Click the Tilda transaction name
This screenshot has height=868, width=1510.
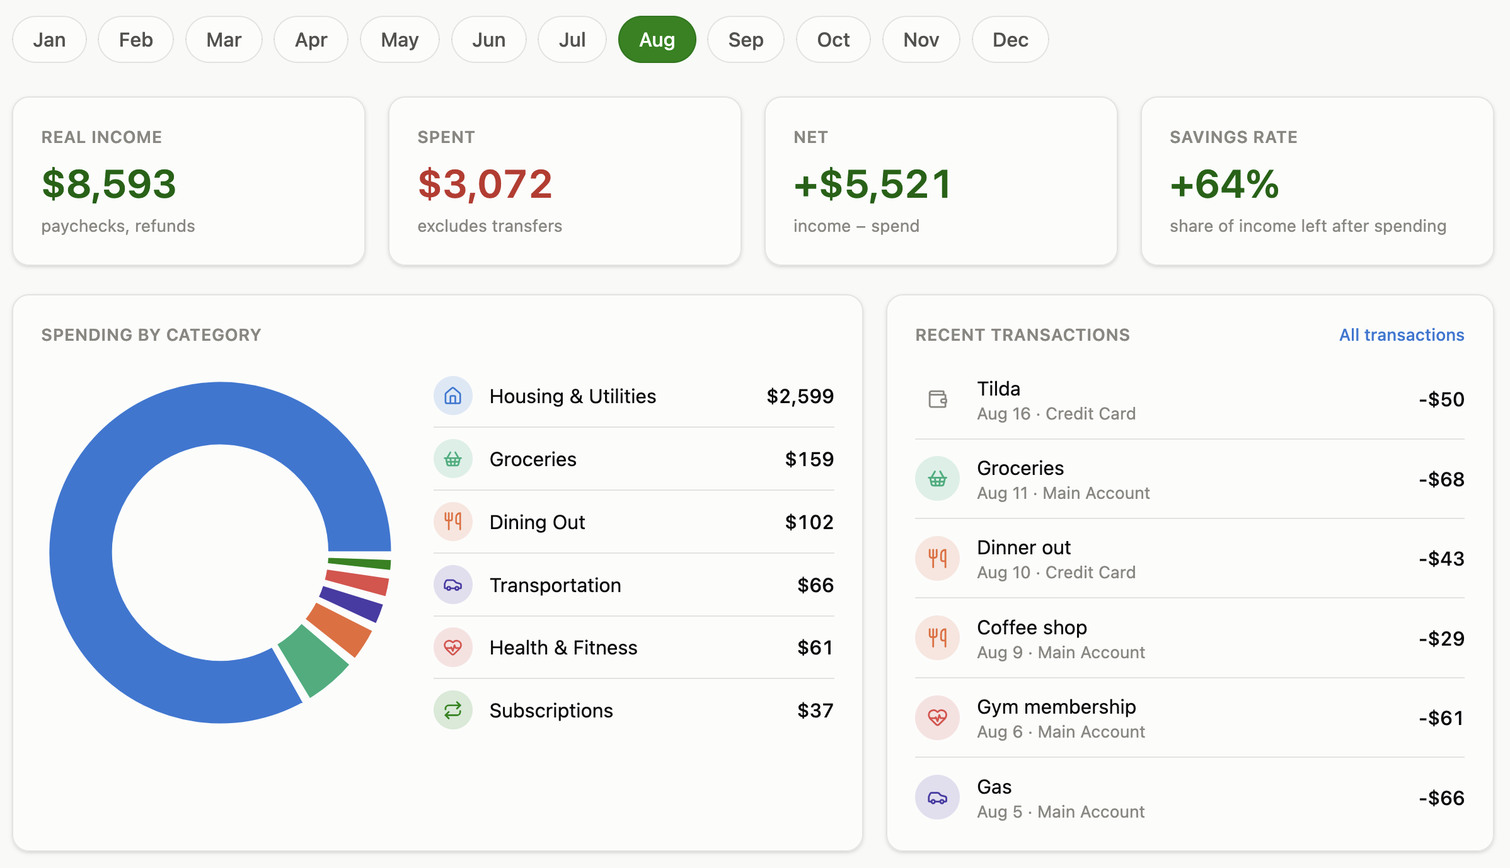tap(998, 389)
